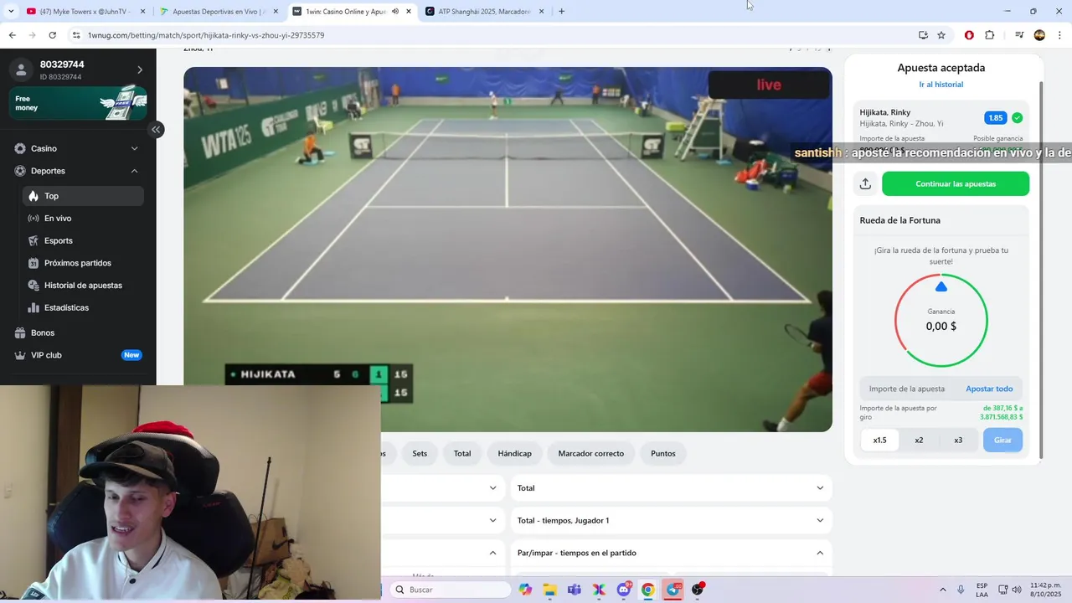This screenshot has height=603, width=1072.
Task: Click the VIP club crown icon
Action: (20, 355)
